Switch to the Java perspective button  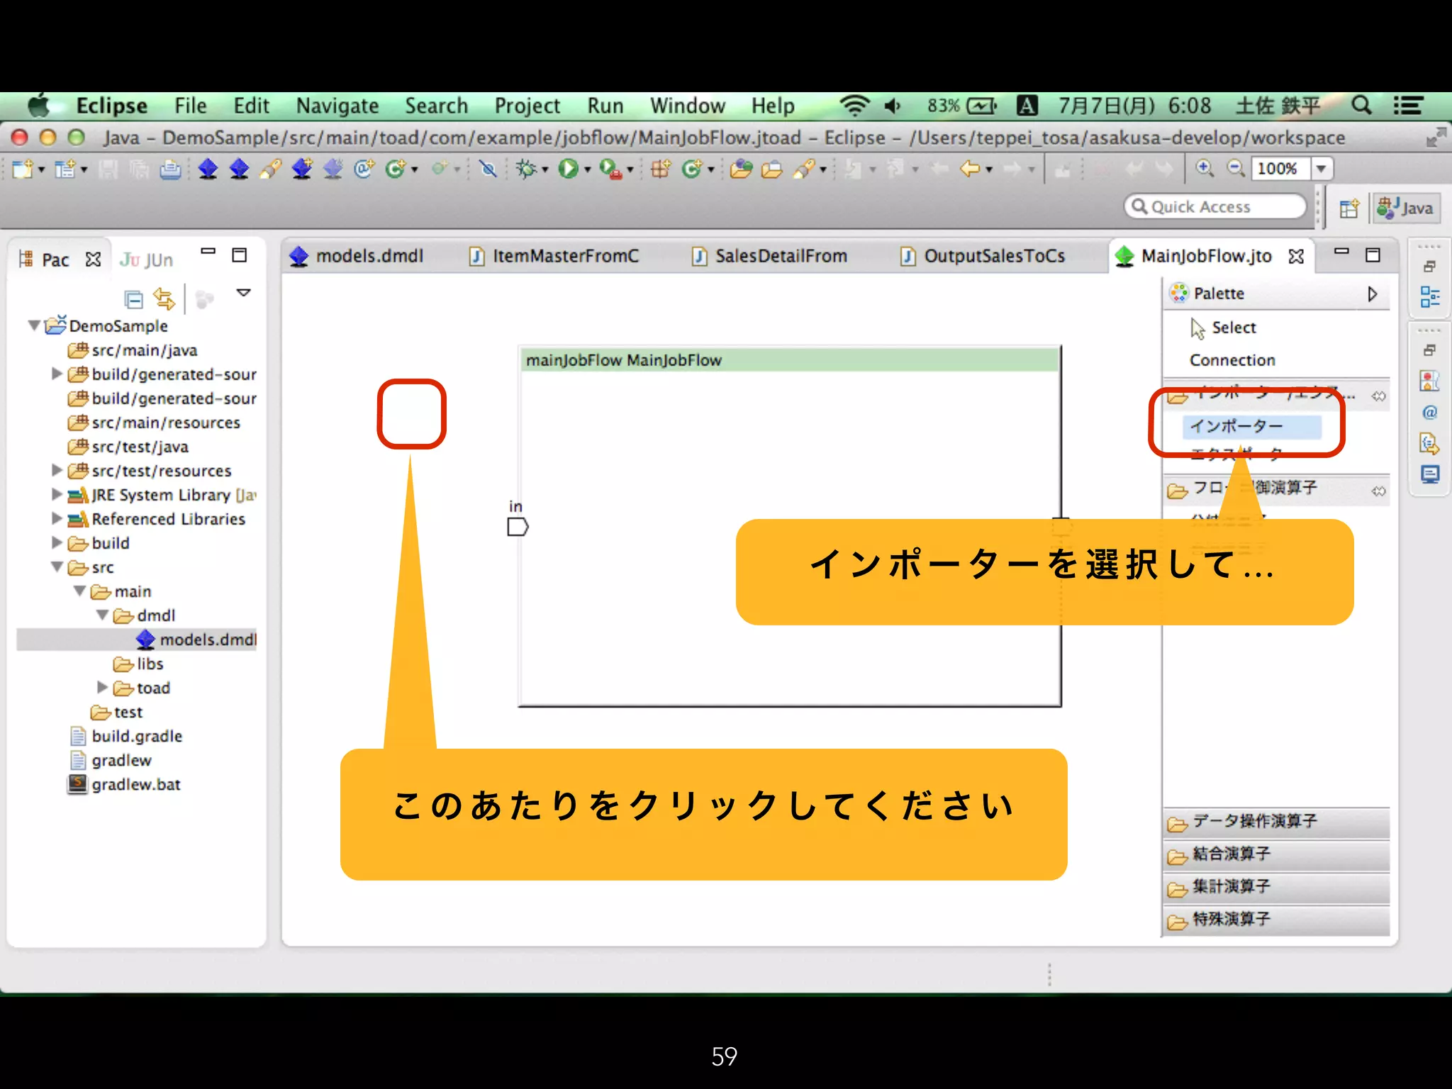(1406, 208)
